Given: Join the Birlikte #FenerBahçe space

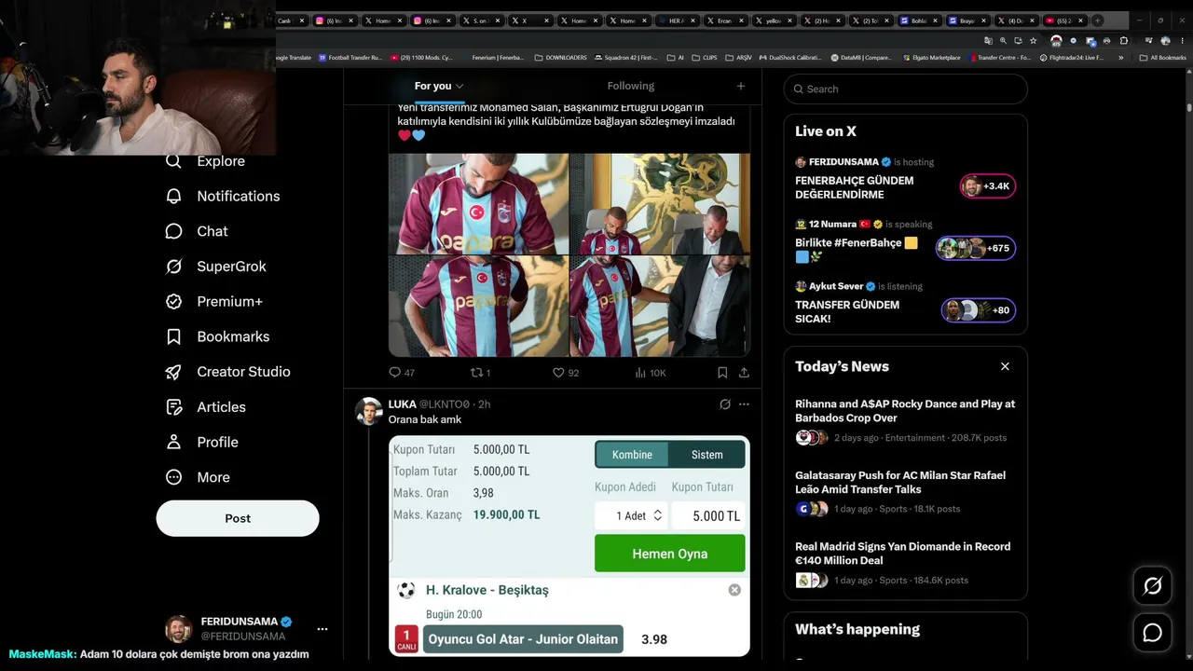Looking at the screenshot, I should coord(905,241).
